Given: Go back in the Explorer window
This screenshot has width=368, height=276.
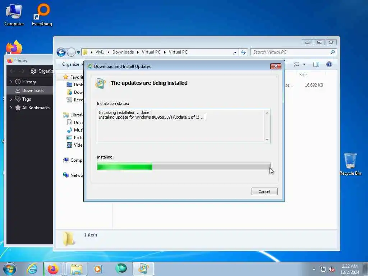Looking at the screenshot, I should (x=61, y=52).
